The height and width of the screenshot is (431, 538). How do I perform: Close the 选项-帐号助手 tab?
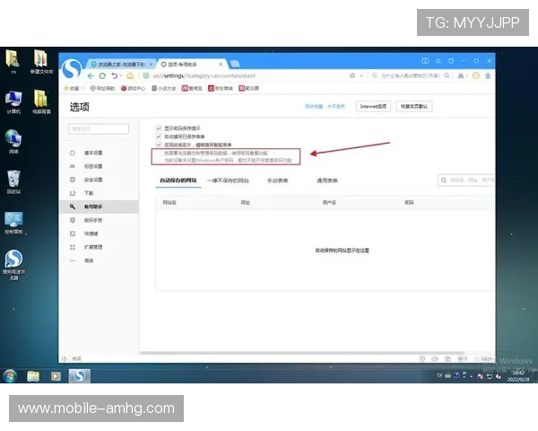[x=221, y=65]
